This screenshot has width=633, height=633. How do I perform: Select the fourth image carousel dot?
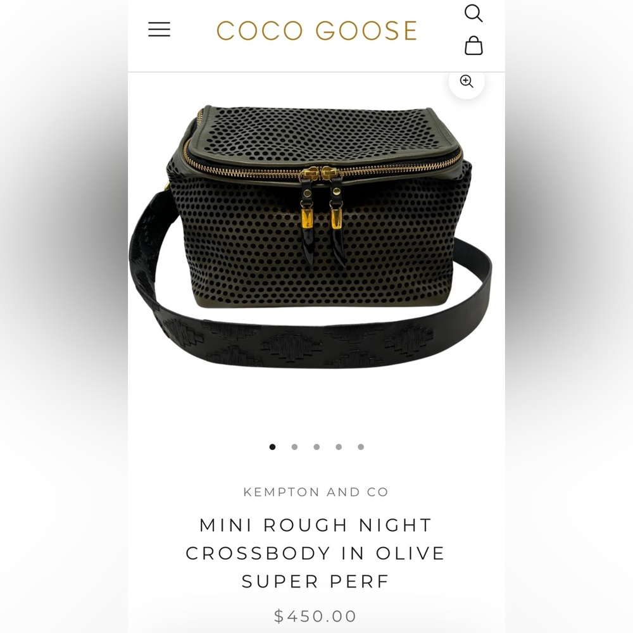click(x=339, y=447)
